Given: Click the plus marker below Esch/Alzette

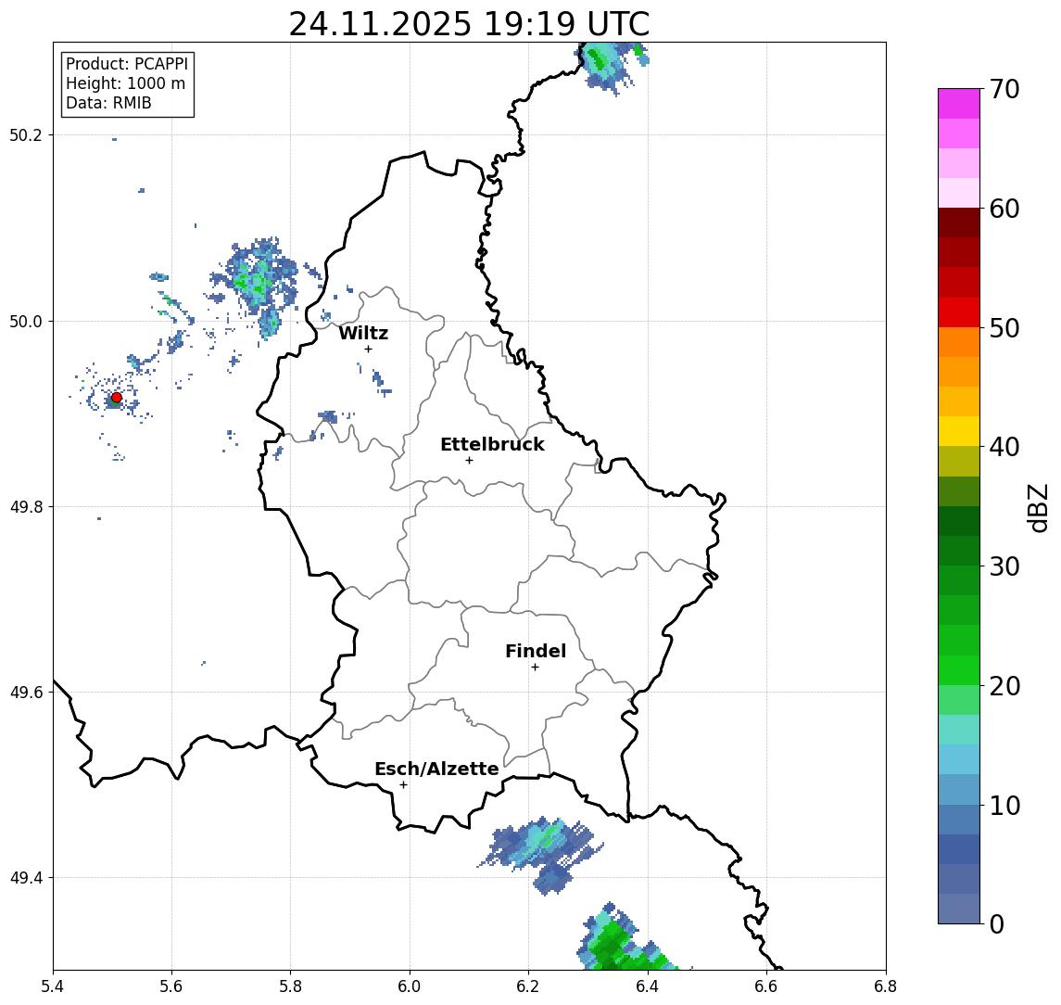Looking at the screenshot, I should click(x=403, y=785).
